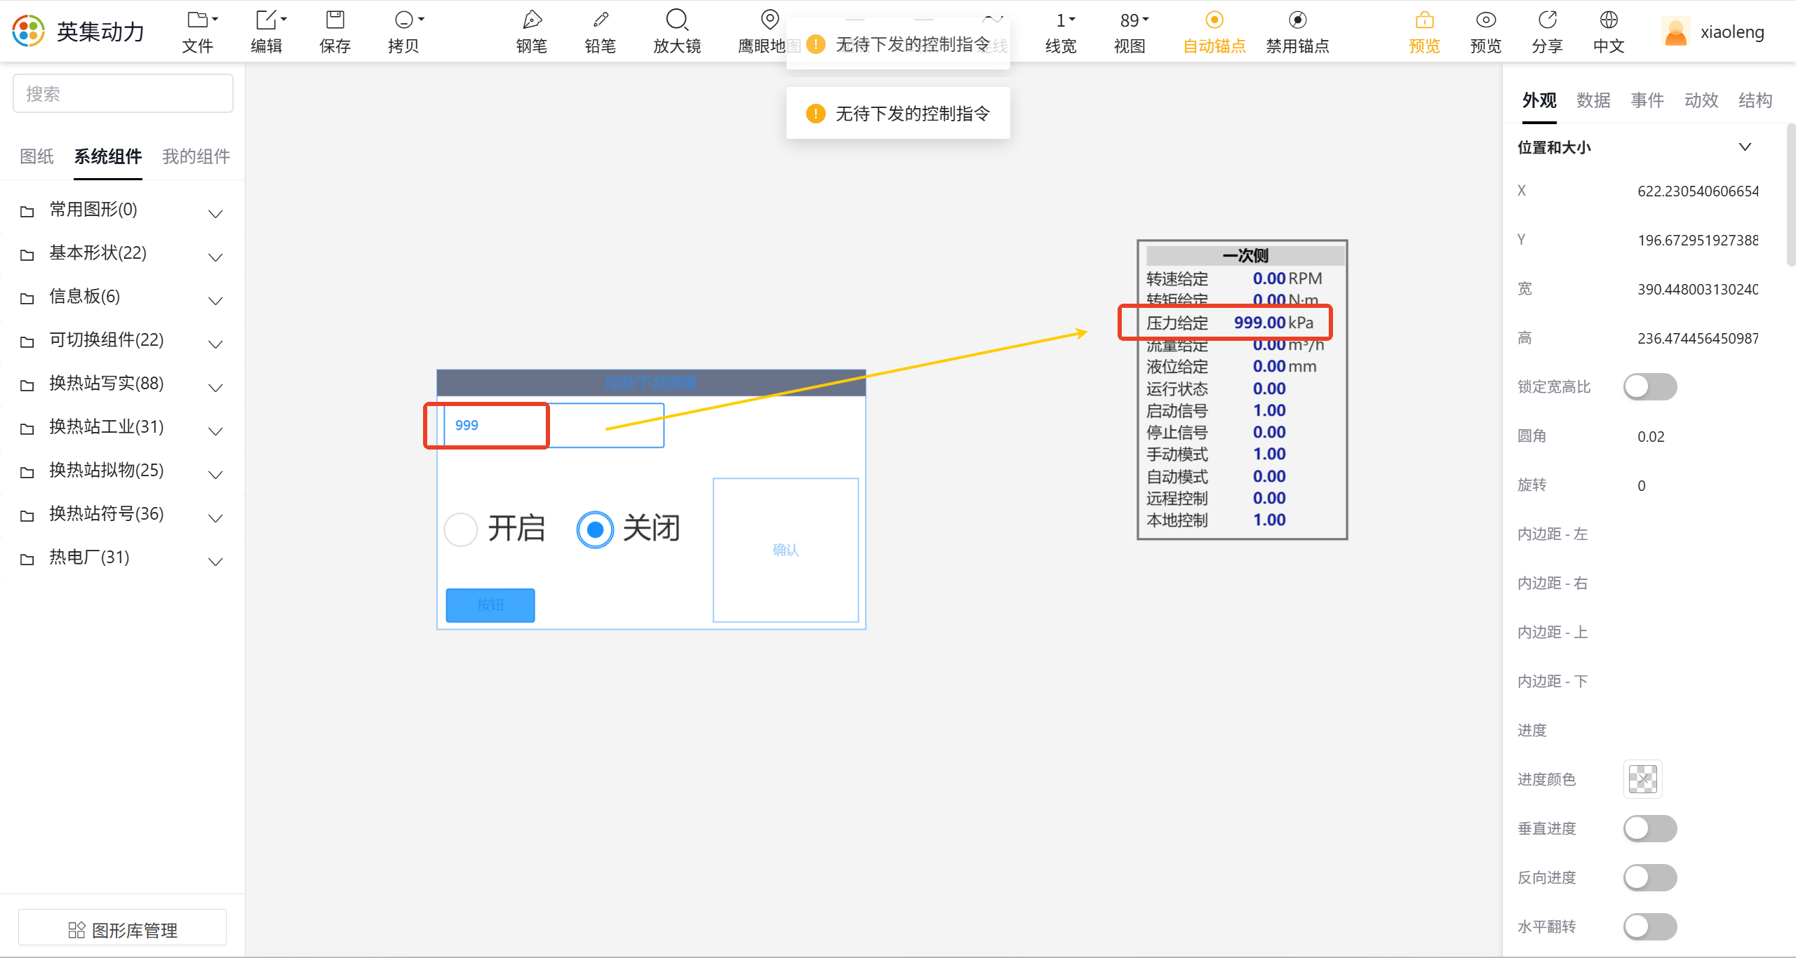The height and width of the screenshot is (958, 1796).
Task: Select the 铅笔 pencil tool
Action: [601, 19]
